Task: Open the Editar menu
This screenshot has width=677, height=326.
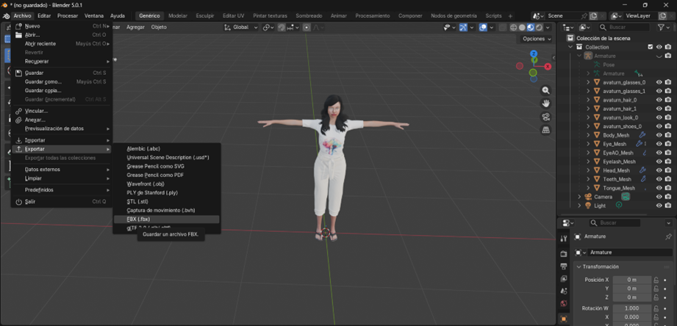Action: tap(44, 16)
